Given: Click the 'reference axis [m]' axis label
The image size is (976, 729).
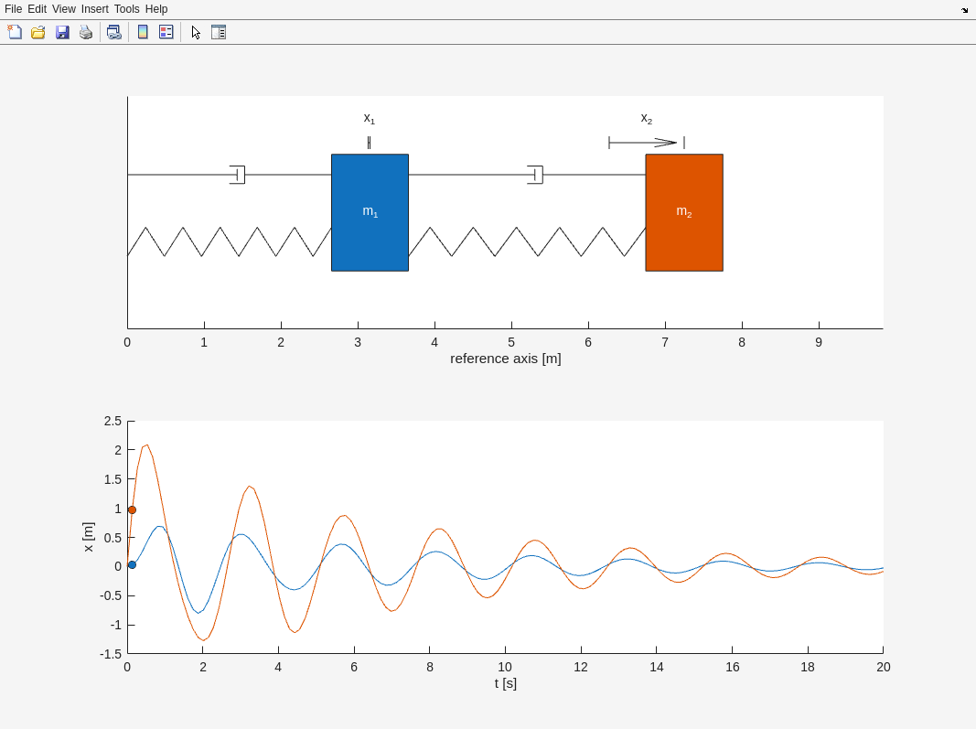Looking at the screenshot, I should point(505,359).
